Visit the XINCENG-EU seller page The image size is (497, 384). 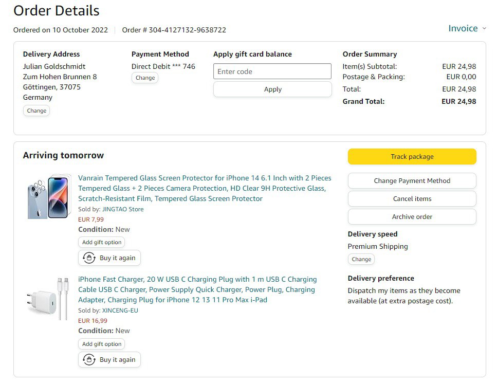(x=120, y=310)
